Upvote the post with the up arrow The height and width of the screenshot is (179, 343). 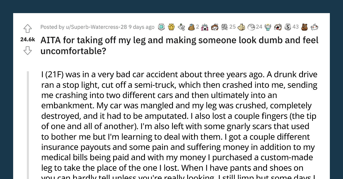click(27, 29)
